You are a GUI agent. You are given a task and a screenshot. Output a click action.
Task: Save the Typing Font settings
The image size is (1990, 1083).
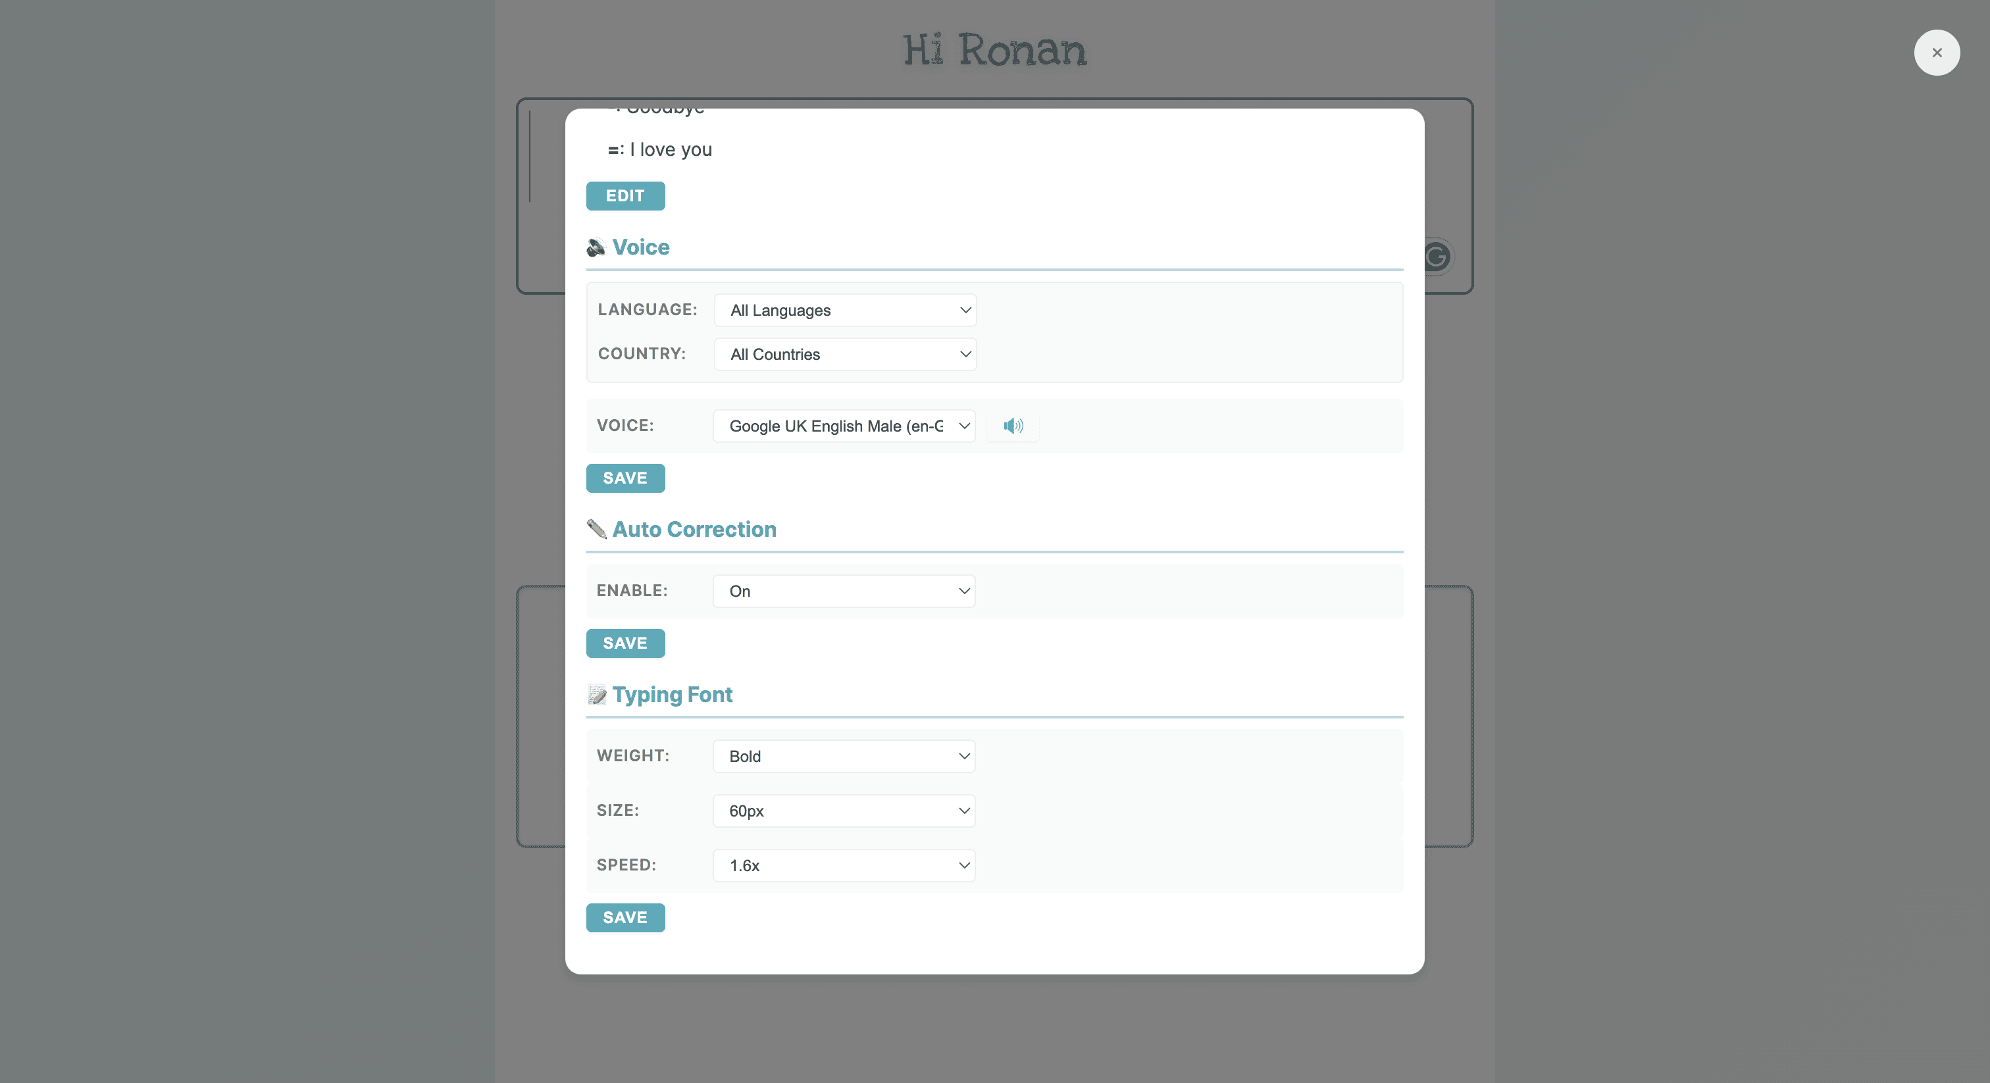[625, 918]
